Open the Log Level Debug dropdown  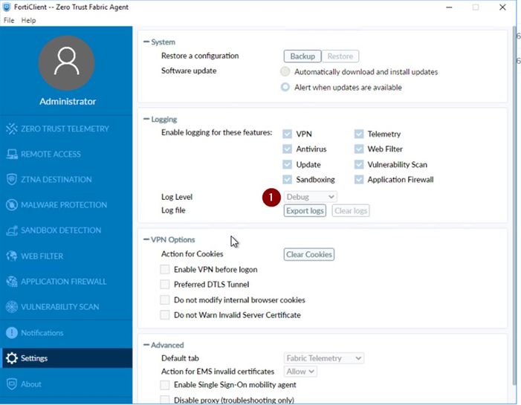310,197
